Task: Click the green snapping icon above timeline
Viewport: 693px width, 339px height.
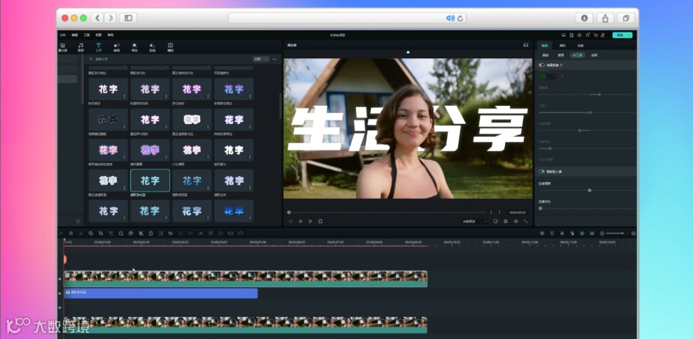Action: (582, 233)
